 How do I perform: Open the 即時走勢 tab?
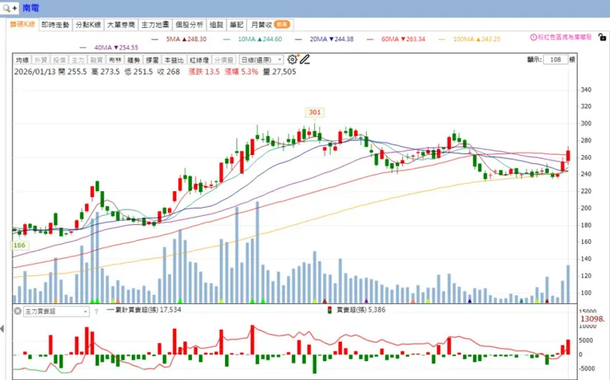[x=55, y=25]
